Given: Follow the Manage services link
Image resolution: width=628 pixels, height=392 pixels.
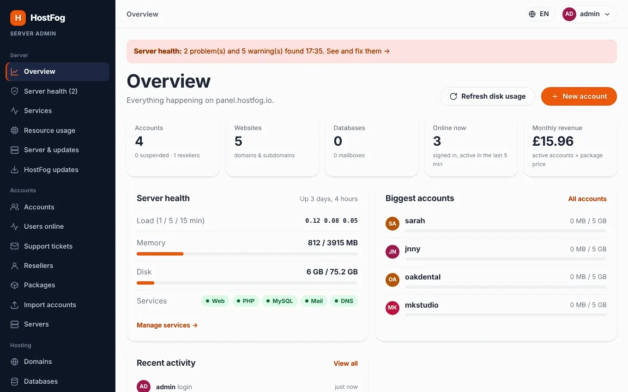Looking at the screenshot, I should coord(167,325).
